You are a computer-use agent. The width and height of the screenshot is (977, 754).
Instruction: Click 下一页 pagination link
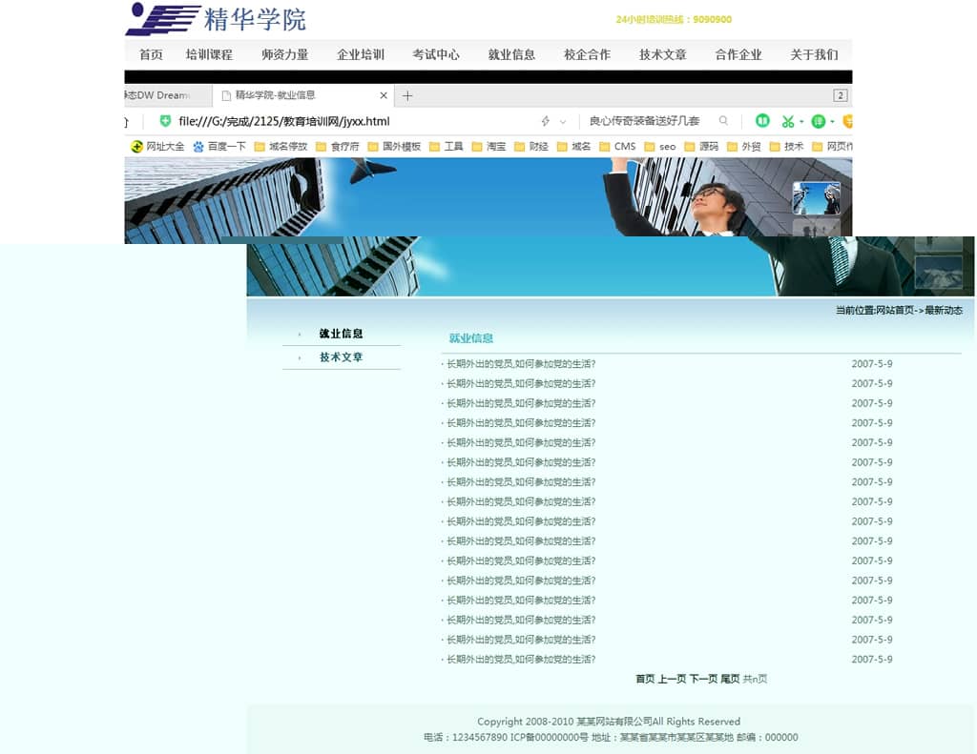703,679
